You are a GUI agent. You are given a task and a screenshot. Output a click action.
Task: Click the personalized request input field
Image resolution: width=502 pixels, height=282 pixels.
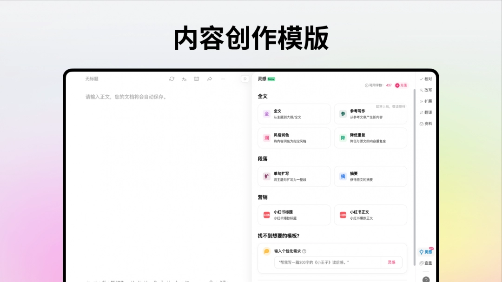328,262
